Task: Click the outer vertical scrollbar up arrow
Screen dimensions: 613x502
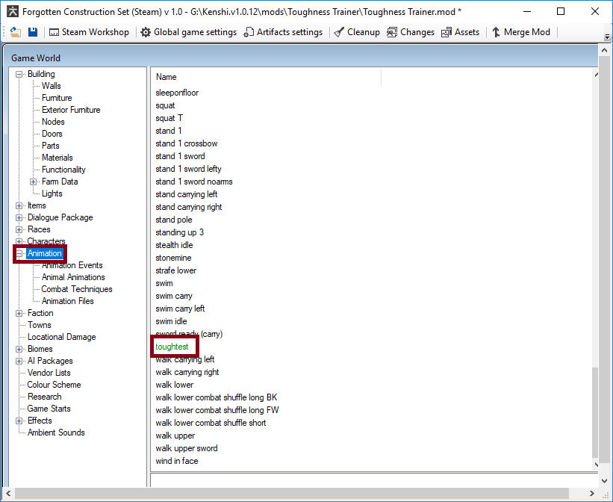Action: pyautogui.click(x=604, y=50)
